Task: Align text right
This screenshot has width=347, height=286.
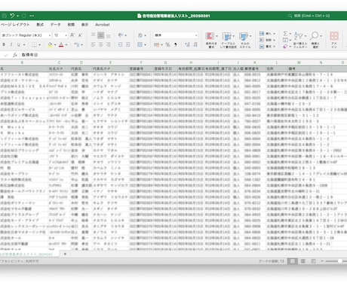Action: tap(109, 44)
